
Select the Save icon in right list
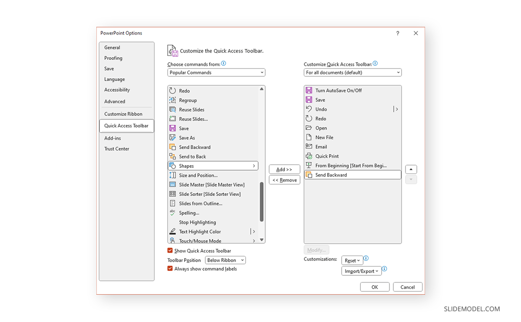click(309, 100)
